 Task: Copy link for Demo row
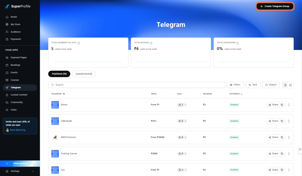pyautogui.click(x=282, y=105)
